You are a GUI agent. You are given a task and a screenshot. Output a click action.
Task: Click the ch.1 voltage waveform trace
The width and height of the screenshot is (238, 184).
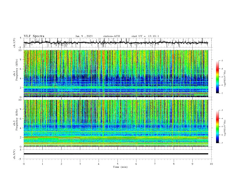(116, 43)
